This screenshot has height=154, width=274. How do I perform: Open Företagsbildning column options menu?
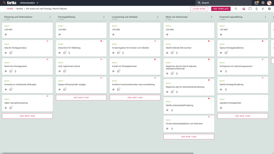104,17
